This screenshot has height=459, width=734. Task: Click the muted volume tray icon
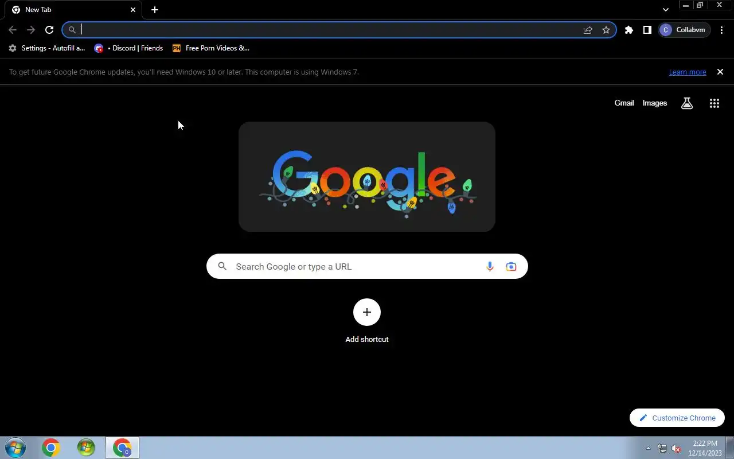pyautogui.click(x=676, y=448)
